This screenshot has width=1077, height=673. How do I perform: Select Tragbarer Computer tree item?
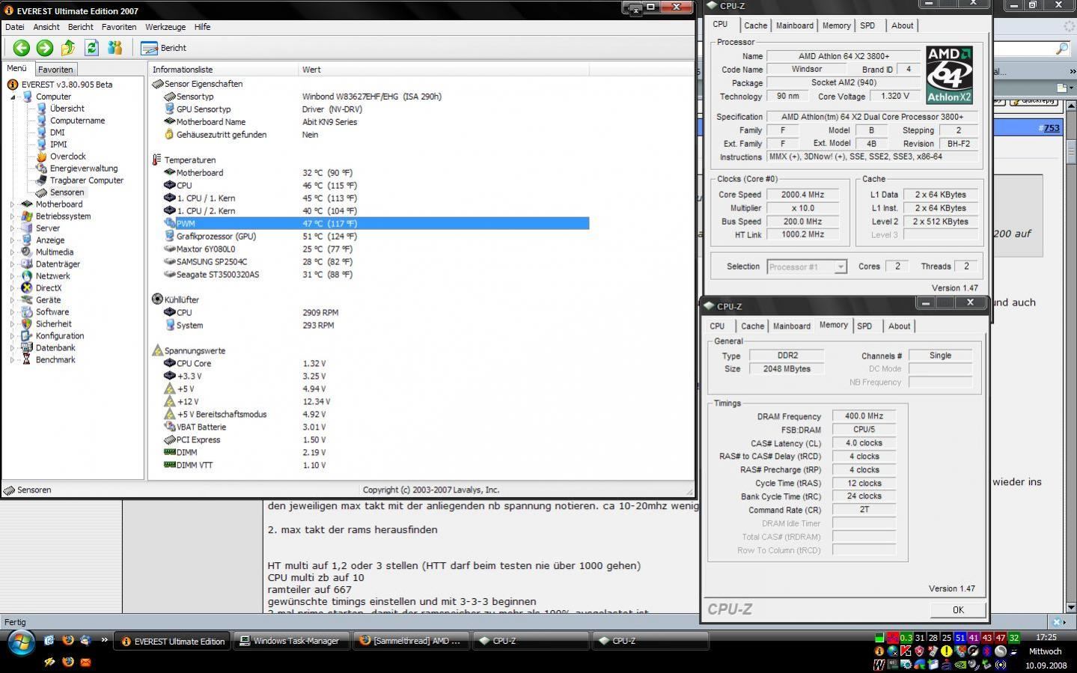[x=86, y=180]
